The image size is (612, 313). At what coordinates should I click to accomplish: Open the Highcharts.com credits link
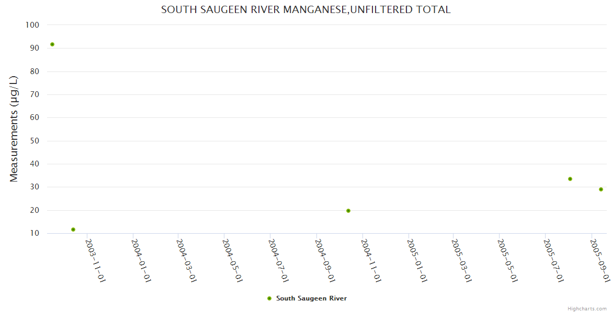[587, 308]
